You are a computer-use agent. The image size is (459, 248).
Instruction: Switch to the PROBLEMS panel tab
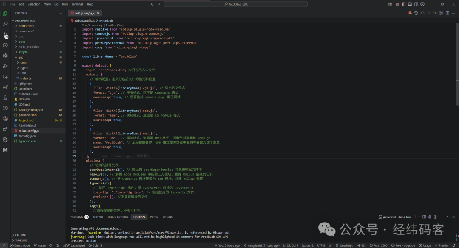(79, 217)
